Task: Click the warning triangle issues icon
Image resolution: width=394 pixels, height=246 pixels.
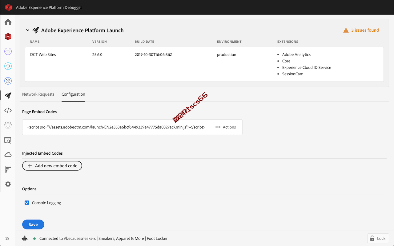Action: [346, 30]
